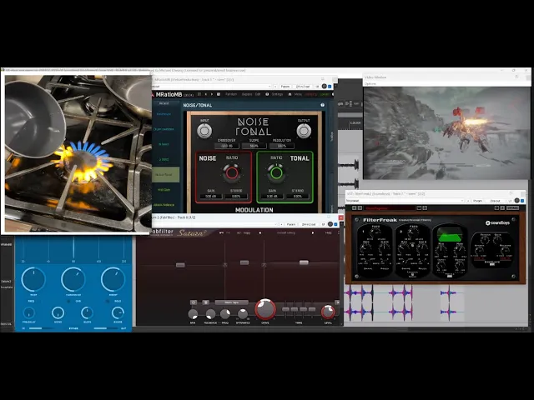Click the Saturn 2 left band level slider
The width and height of the screenshot is (534, 400).
[180, 265]
